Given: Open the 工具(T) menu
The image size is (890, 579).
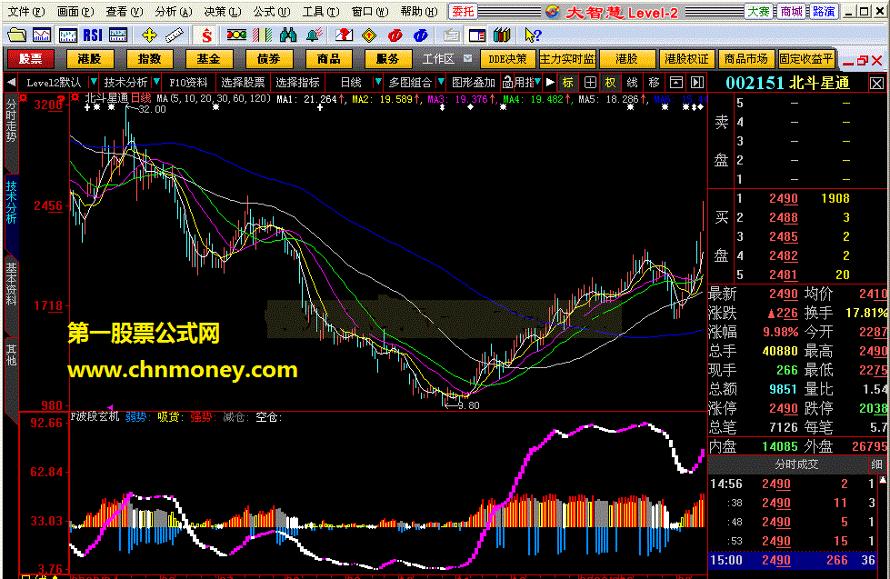Looking at the screenshot, I should click(321, 11).
